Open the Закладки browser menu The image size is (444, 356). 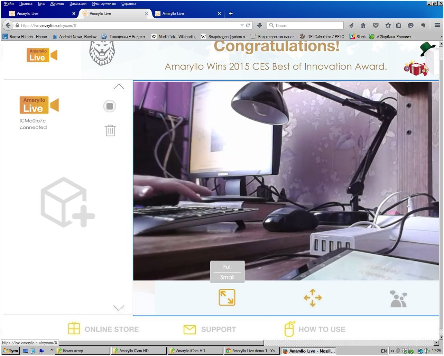pyautogui.click(x=78, y=3)
